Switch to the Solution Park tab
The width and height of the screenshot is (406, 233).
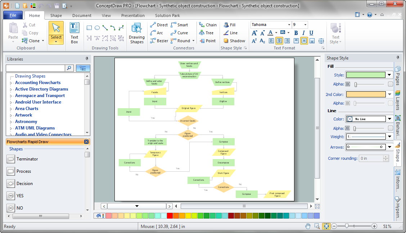pos(168,16)
